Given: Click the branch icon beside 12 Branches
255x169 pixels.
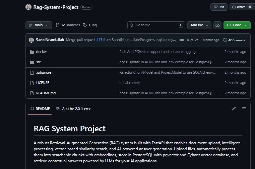Looking at the screenshot, I should click(x=57, y=25).
